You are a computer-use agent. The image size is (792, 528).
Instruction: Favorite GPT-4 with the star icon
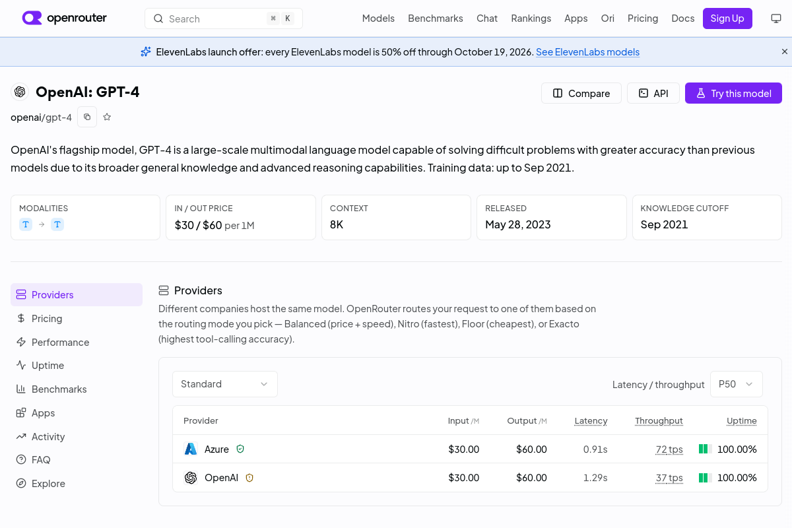coord(107,117)
